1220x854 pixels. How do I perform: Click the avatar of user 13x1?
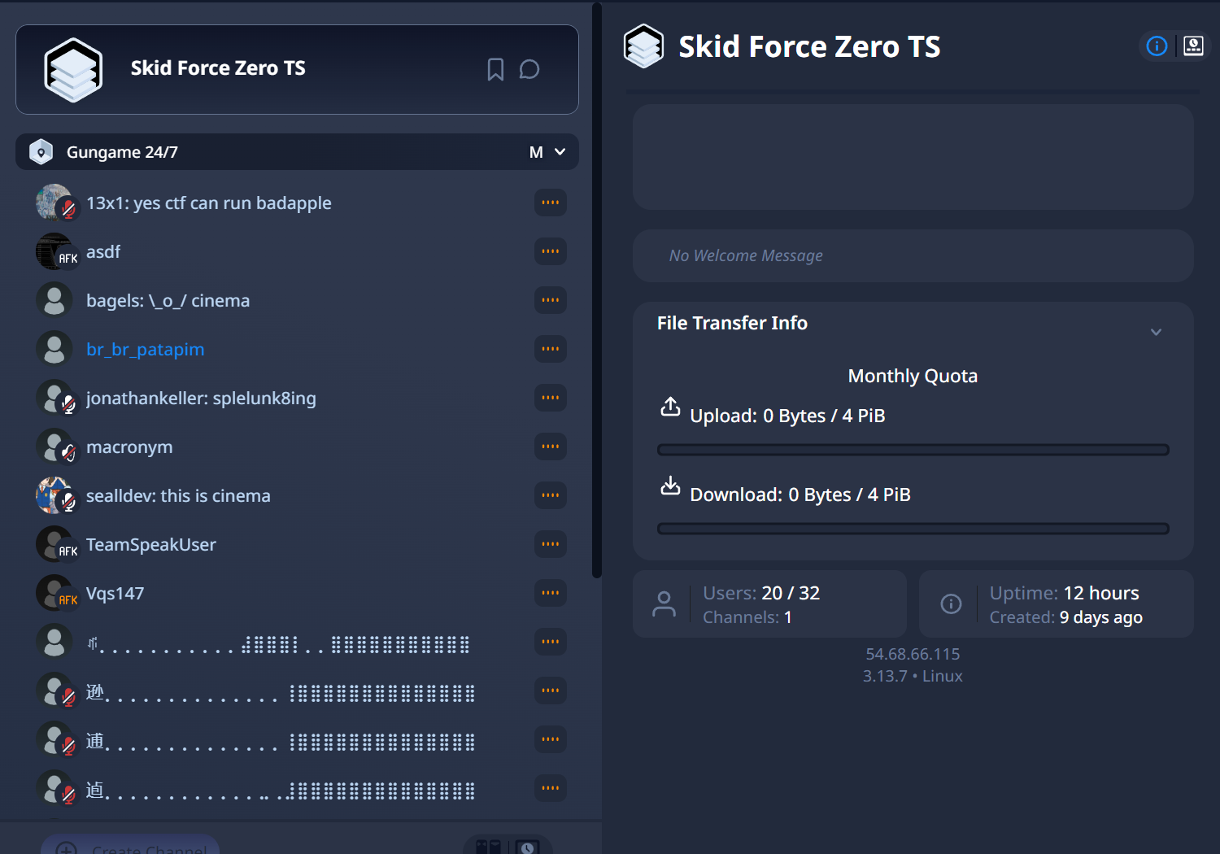point(54,203)
